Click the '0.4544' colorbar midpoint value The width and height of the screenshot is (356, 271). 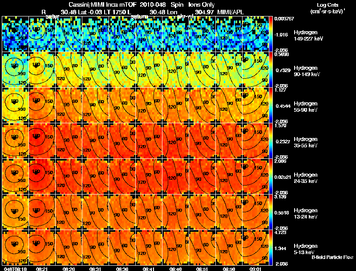tap(283, 106)
